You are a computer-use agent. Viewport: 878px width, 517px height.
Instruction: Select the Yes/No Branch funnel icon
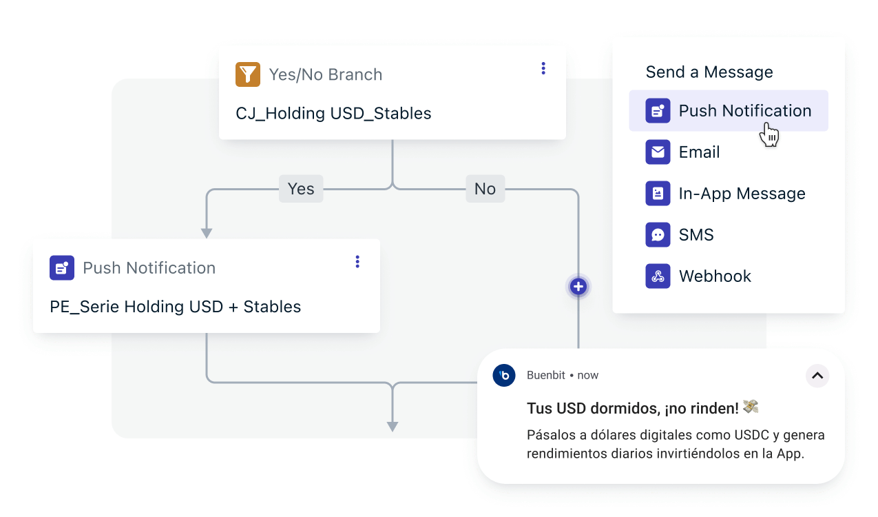(x=248, y=74)
